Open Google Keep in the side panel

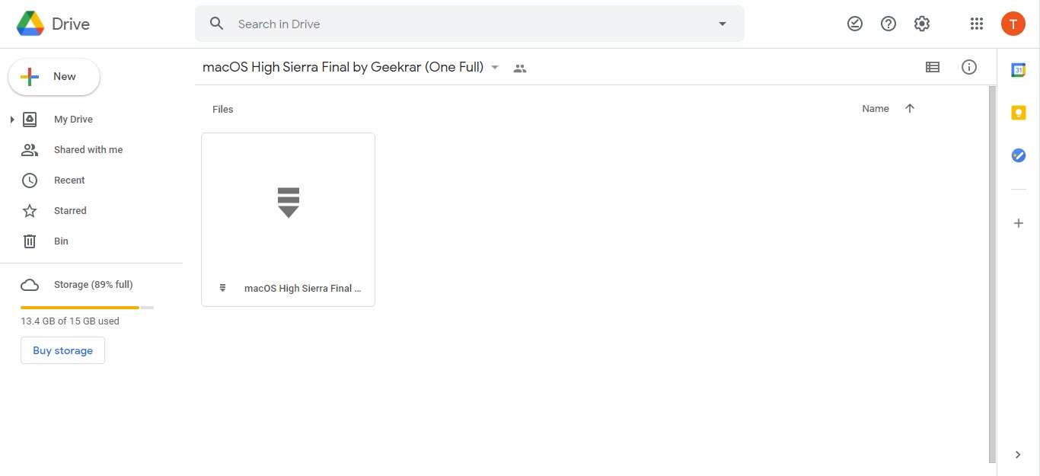1018,113
